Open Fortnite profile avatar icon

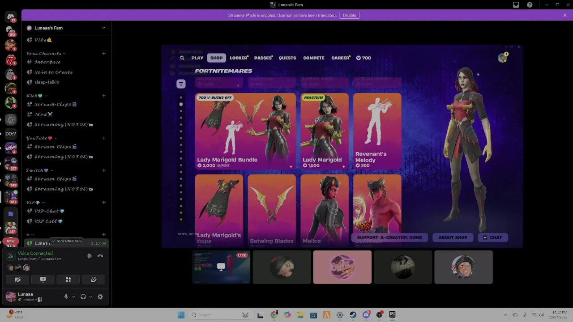tap(503, 57)
